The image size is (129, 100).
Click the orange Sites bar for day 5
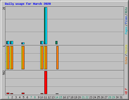point(23,57)
